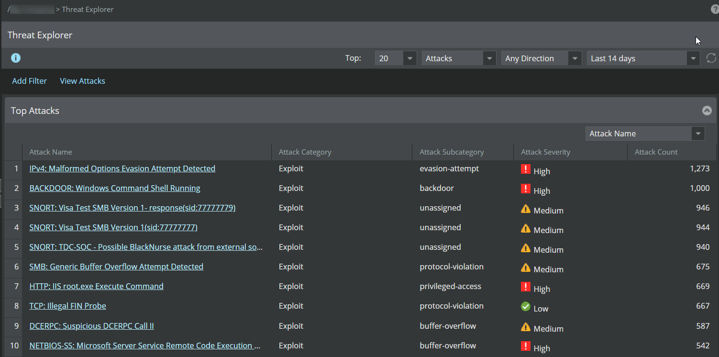Open SNORT: Visa Test SMB Version 1- response link
Screen dimensions: 719x357
133,208
